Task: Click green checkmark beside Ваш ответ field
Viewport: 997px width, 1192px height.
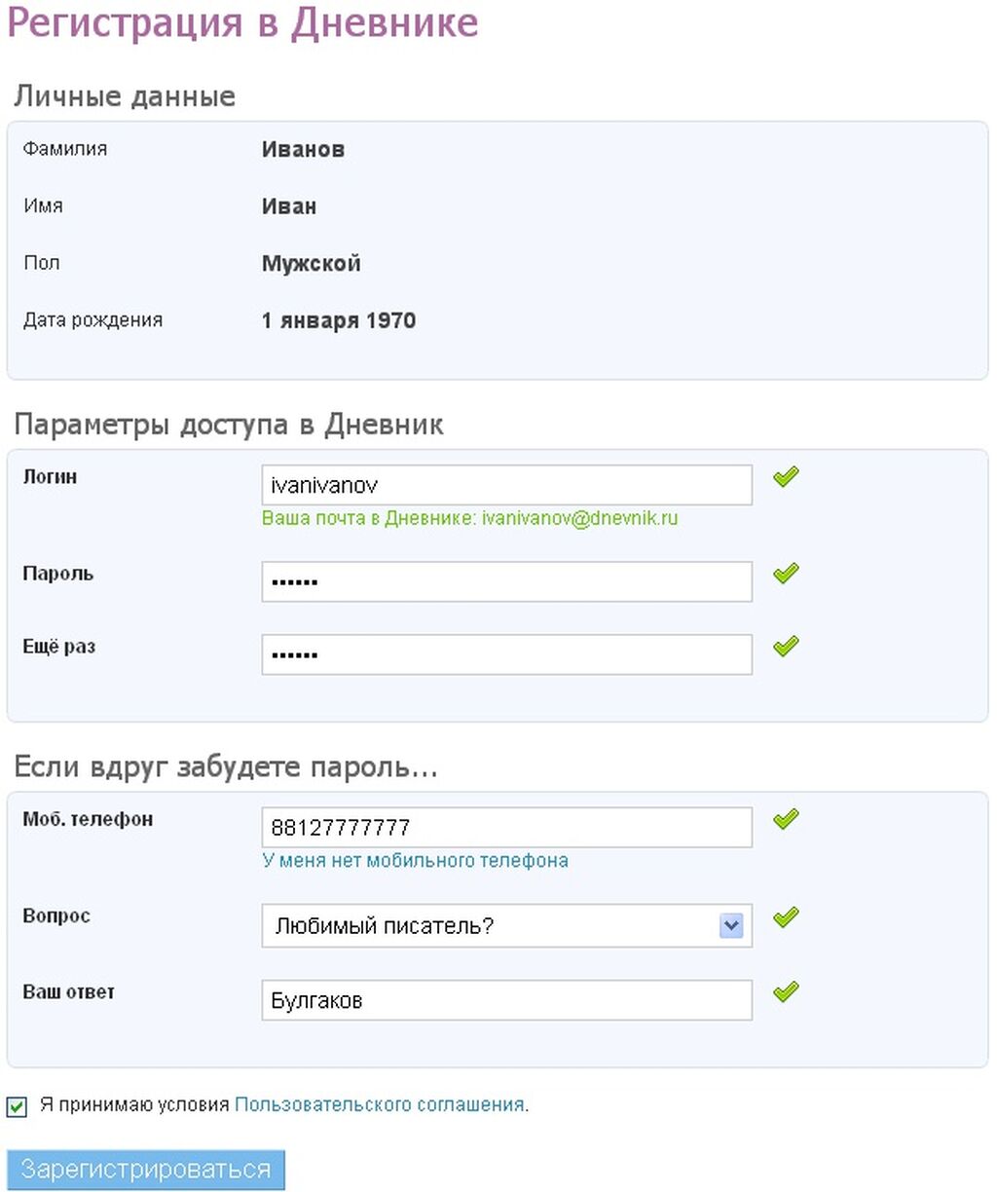Action: [x=786, y=991]
